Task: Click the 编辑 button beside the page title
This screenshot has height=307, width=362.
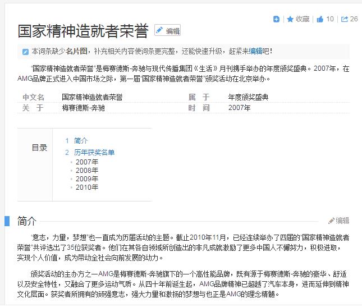Action: click(x=168, y=31)
